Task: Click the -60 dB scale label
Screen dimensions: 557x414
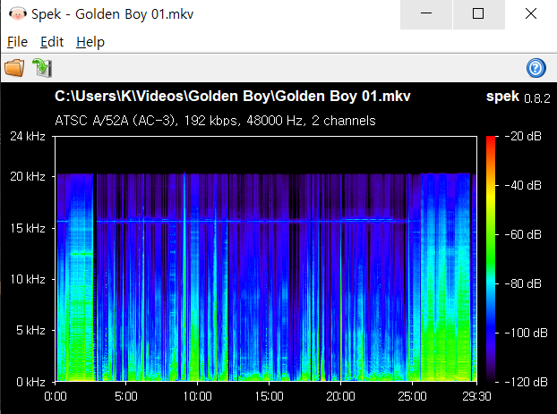Action: pyautogui.click(x=523, y=234)
